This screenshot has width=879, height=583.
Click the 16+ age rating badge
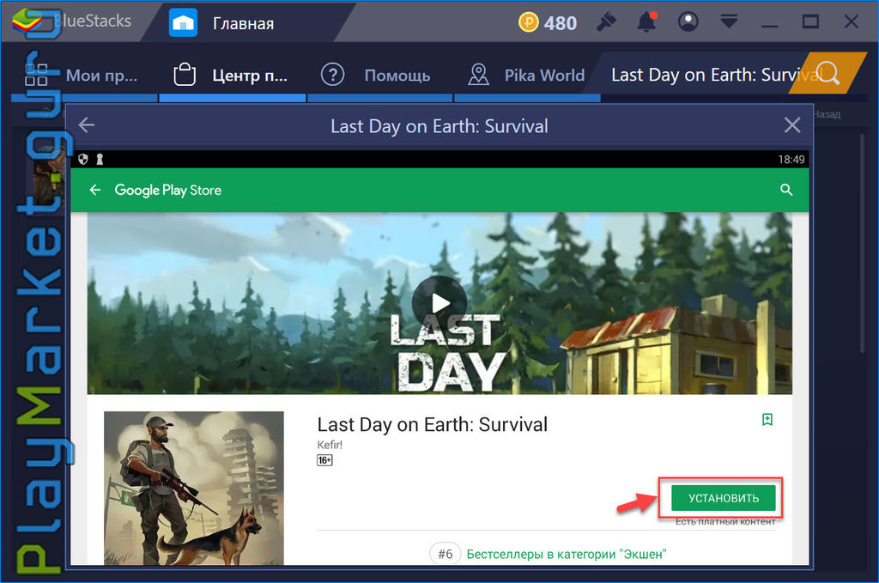click(x=324, y=460)
